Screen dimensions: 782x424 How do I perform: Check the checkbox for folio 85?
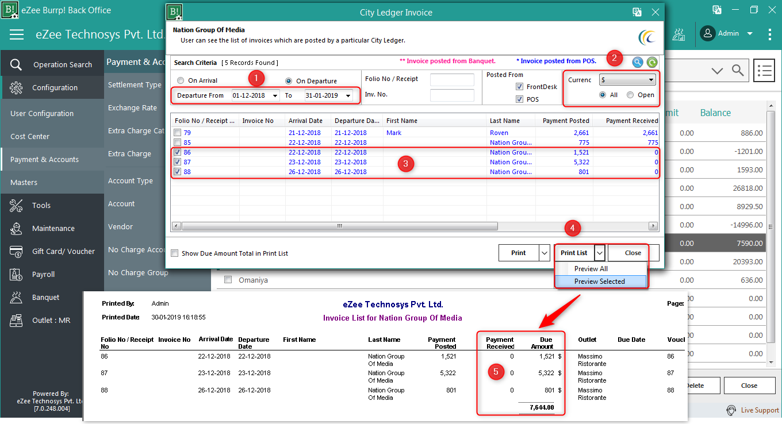(178, 142)
